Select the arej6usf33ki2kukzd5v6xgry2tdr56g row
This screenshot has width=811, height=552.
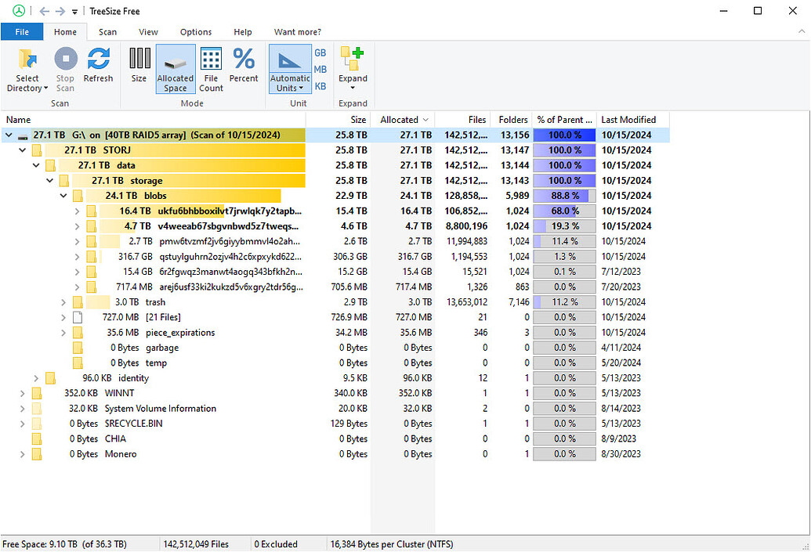click(x=335, y=287)
